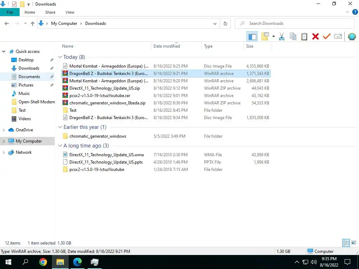Select Open-Shell Modern folder in navigation pane
The height and width of the screenshot is (269, 359).
36,102
